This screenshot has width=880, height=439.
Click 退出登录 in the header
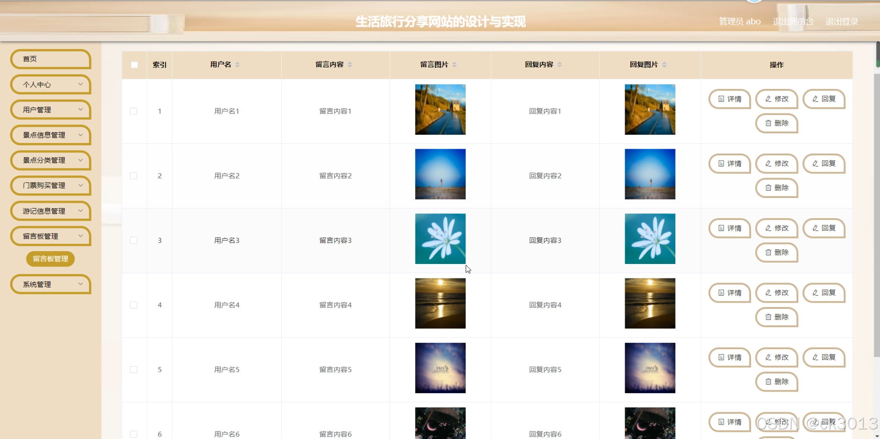(x=842, y=22)
